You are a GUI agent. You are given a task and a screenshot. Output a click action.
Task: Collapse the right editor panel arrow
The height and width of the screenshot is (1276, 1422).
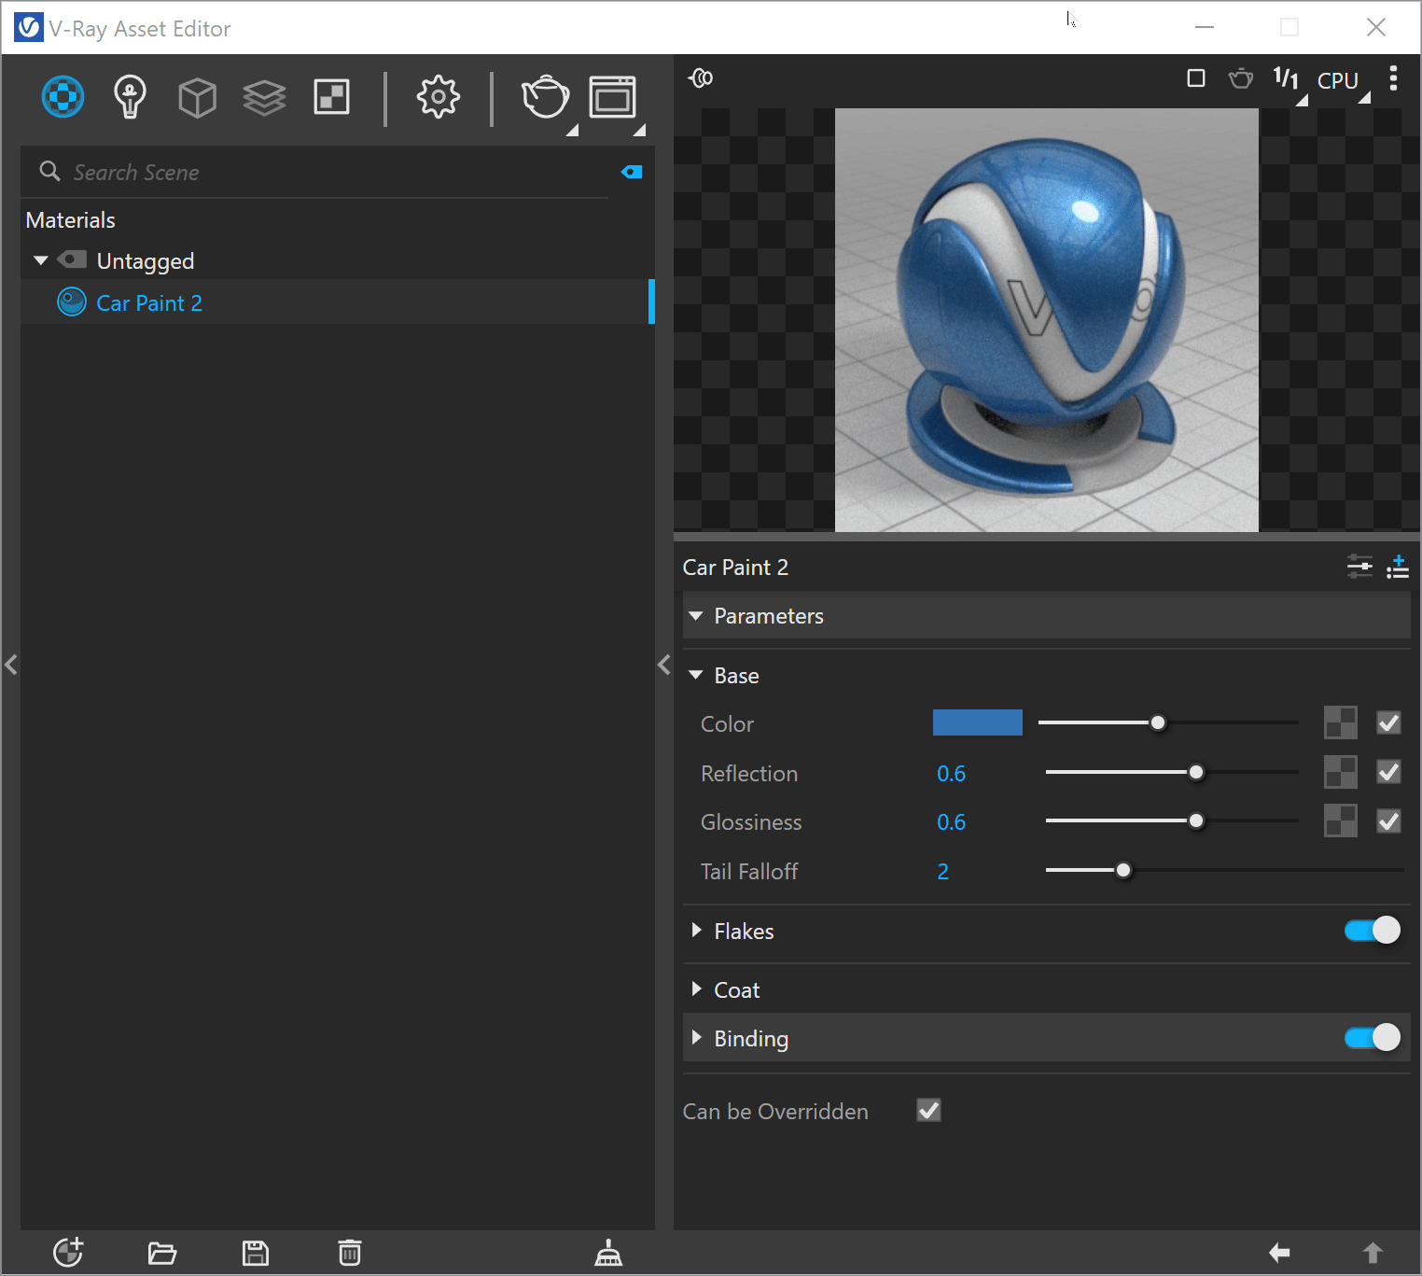(x=664, y=665)
